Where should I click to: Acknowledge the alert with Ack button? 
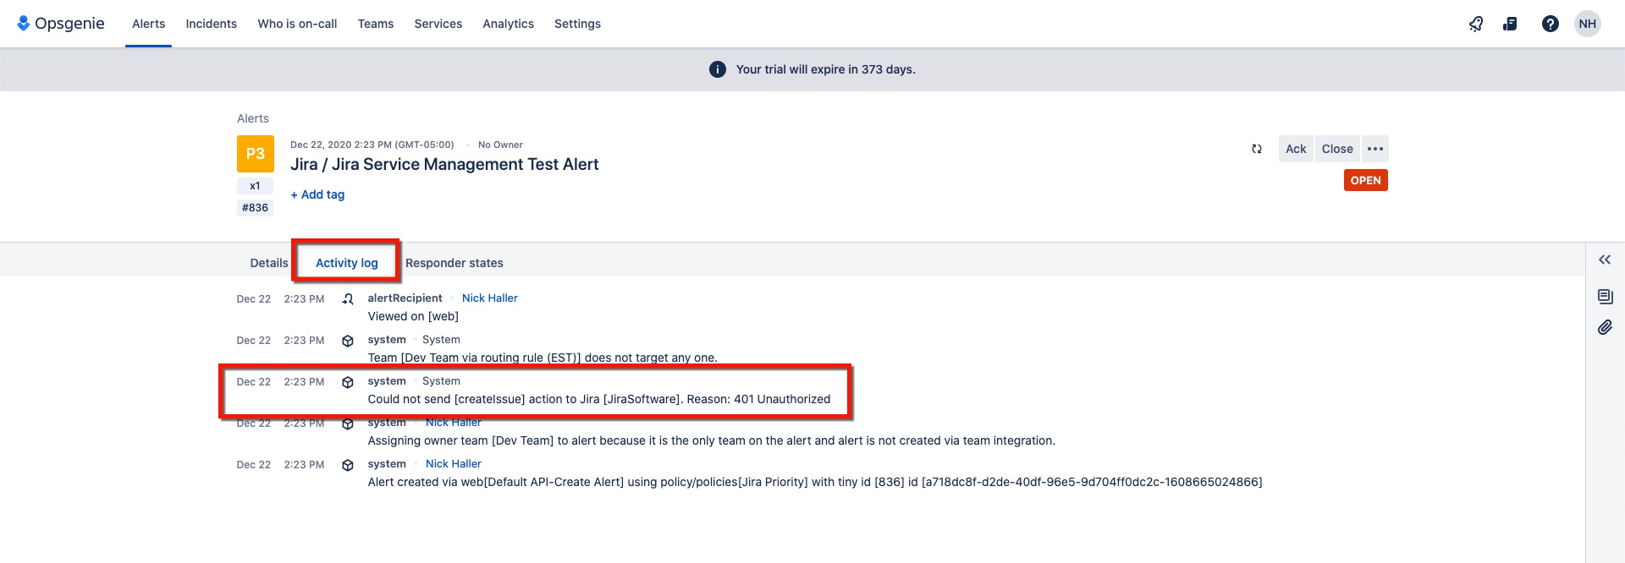[1296, 149]
